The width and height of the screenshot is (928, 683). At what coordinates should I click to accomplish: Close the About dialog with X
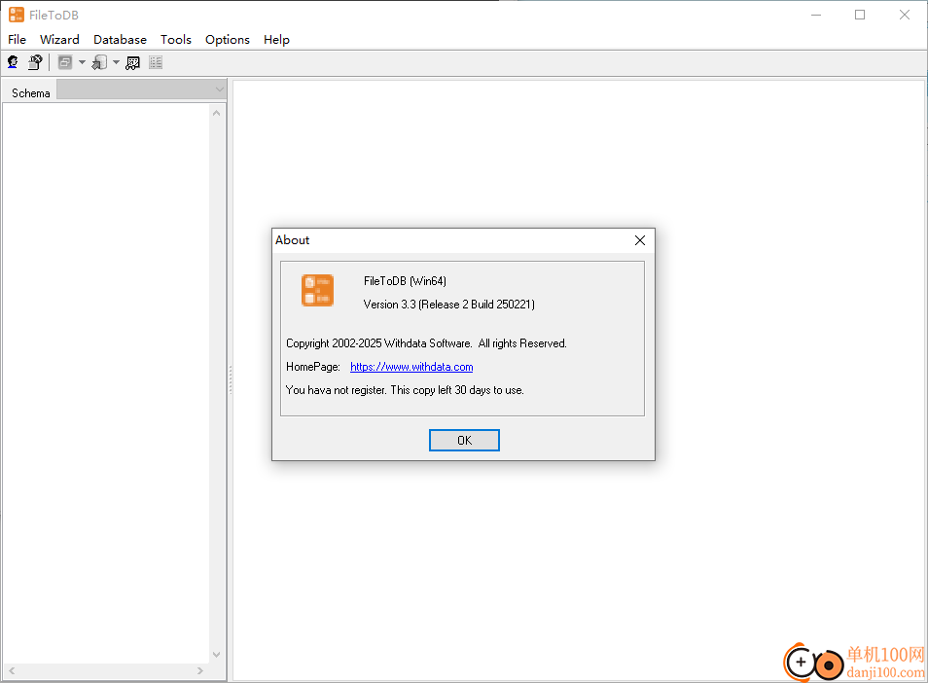coord(640,240)
